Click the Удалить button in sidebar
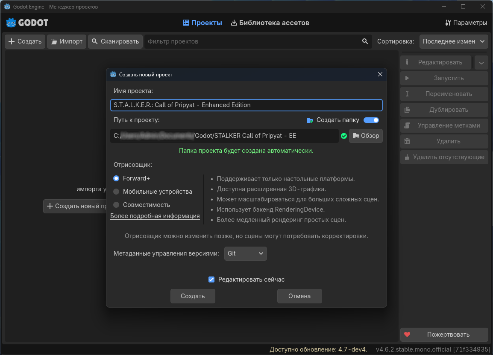The height and width of the screenshot is (355, 493). point(444,141)
